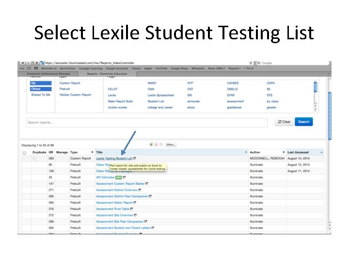Open the More... dropdown above the table

(170, 145)
